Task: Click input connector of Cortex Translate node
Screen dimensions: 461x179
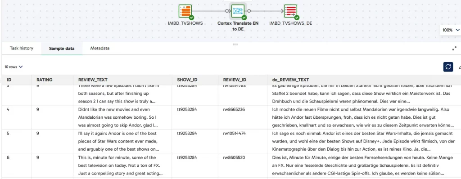Action: [227, 11]
